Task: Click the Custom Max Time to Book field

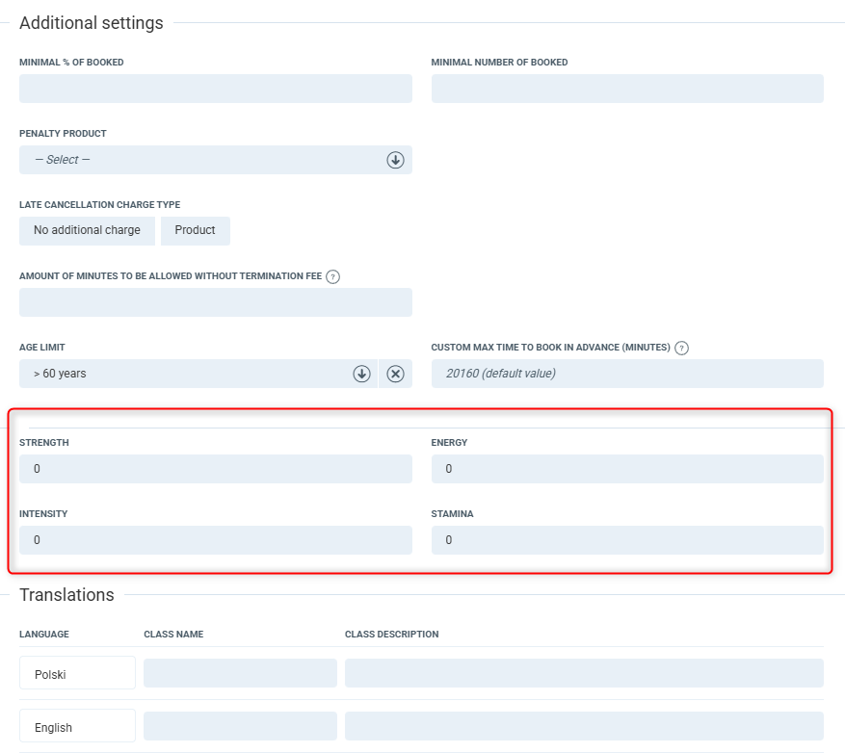Action: [627, 374]
